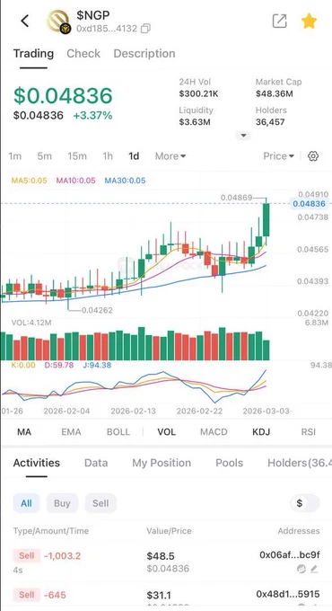
Task: Tap the -1,003.2 sell amount
Action: click(x=62, y=555)
